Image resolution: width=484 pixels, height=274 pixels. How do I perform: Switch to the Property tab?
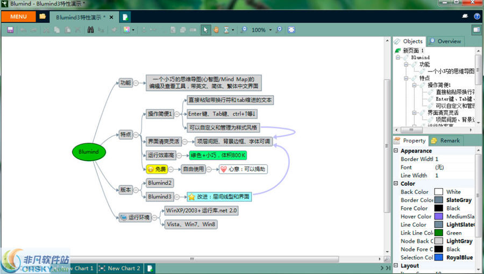pyautogui.click(x=410, y=141)
